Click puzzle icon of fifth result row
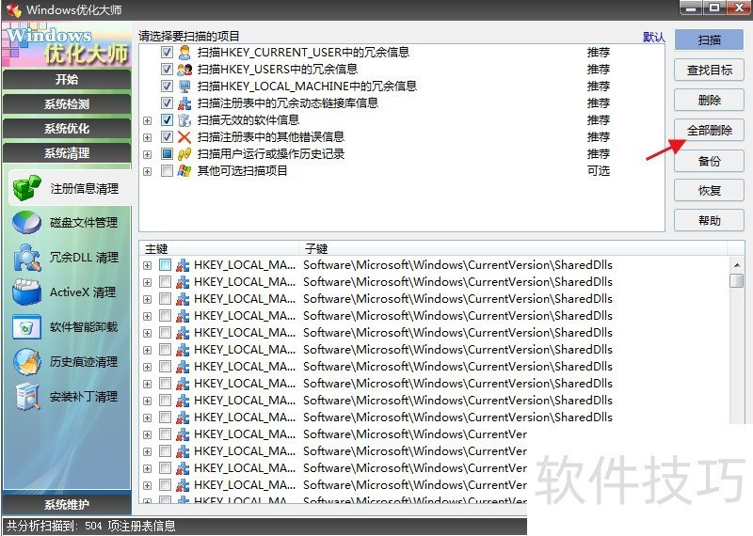The image size is (753, 536). coord(183,333)
